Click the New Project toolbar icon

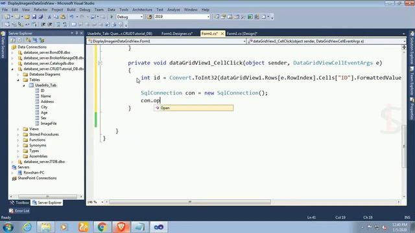point(7,17)
